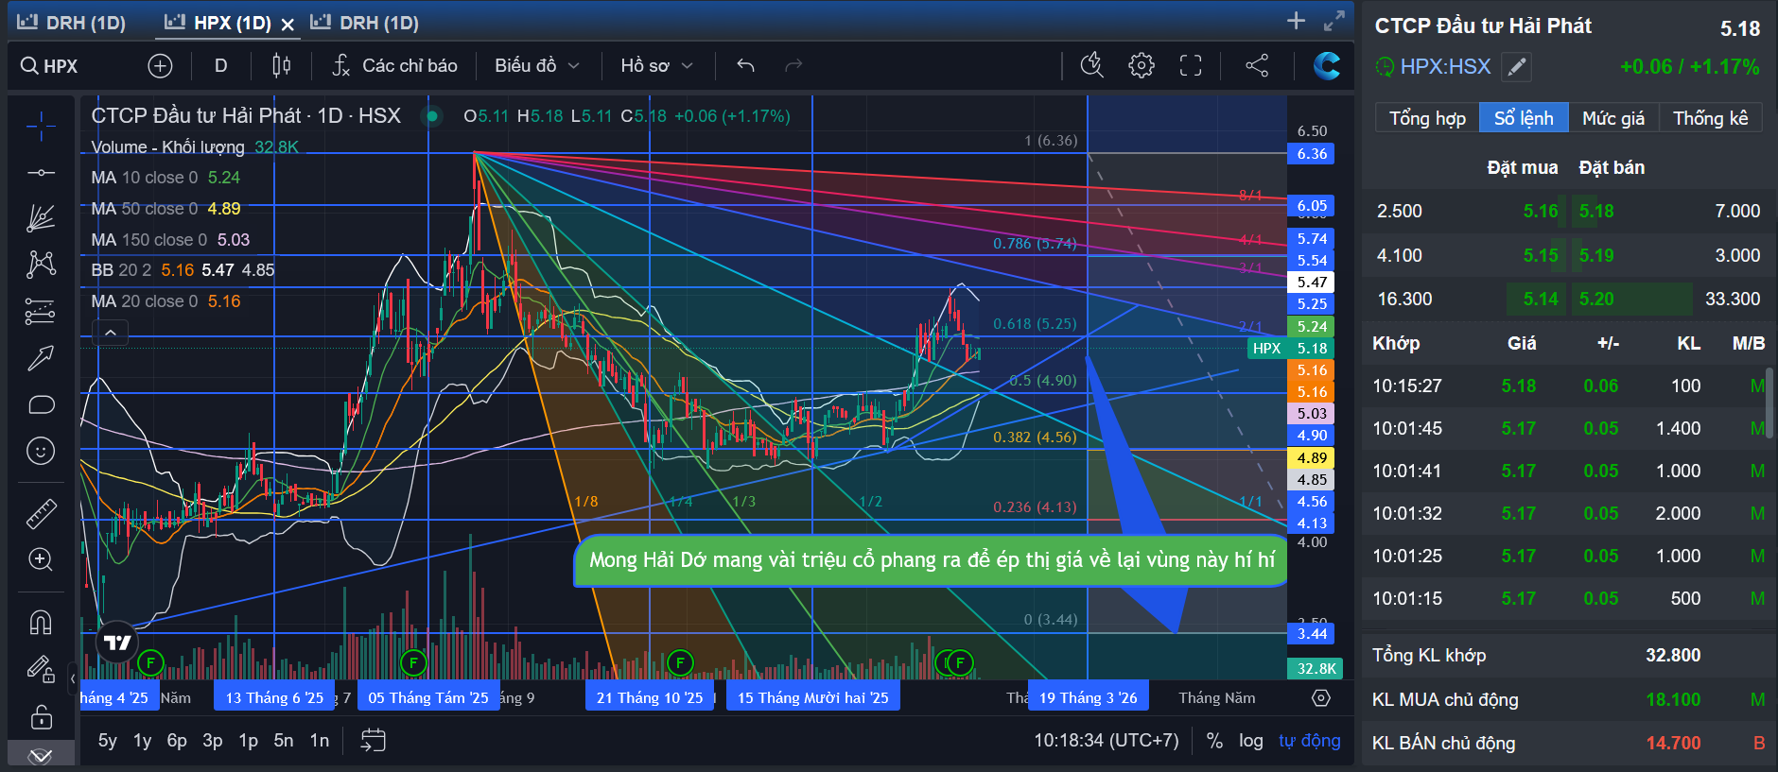Toggle log scale button
Image resolution: width=1778 pixels, height=772 pixels.
click(x=1251, y=741)
